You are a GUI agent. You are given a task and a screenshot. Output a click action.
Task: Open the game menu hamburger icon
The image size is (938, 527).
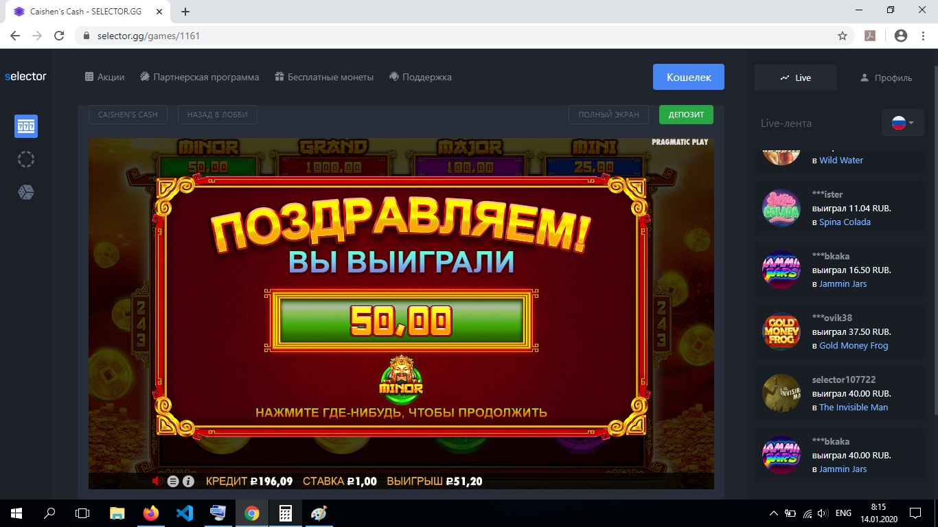tap(173, 482)
